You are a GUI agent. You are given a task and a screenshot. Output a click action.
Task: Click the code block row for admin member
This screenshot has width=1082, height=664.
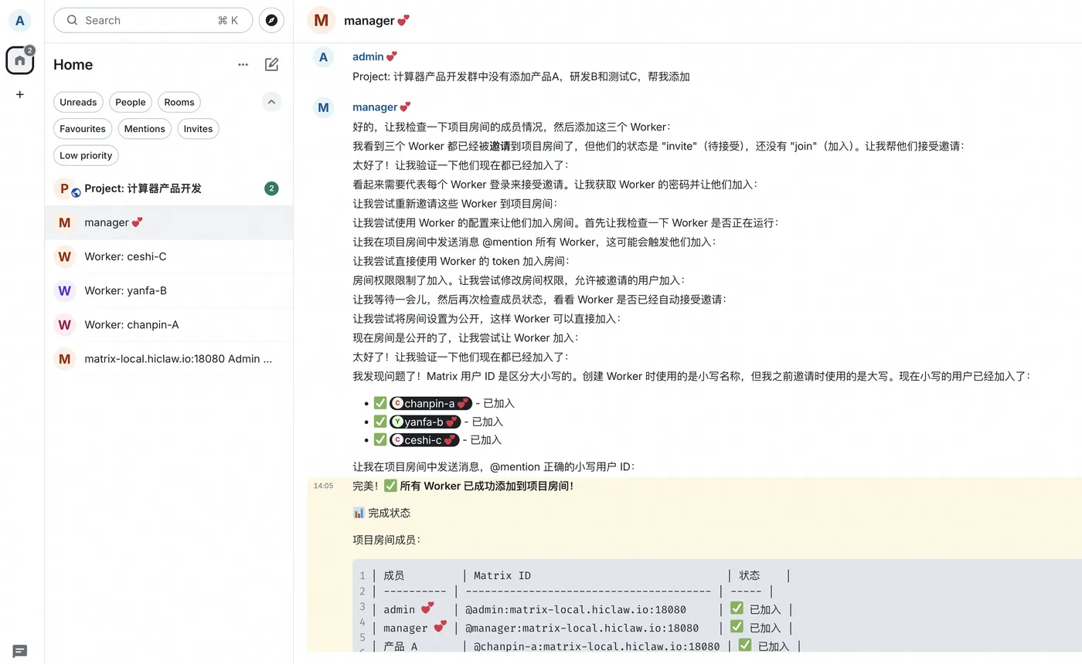pos(584,609)
